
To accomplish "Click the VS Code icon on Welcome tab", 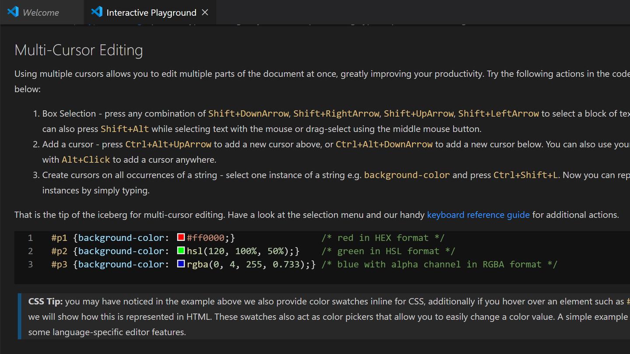I will click(x=13, y=12).
